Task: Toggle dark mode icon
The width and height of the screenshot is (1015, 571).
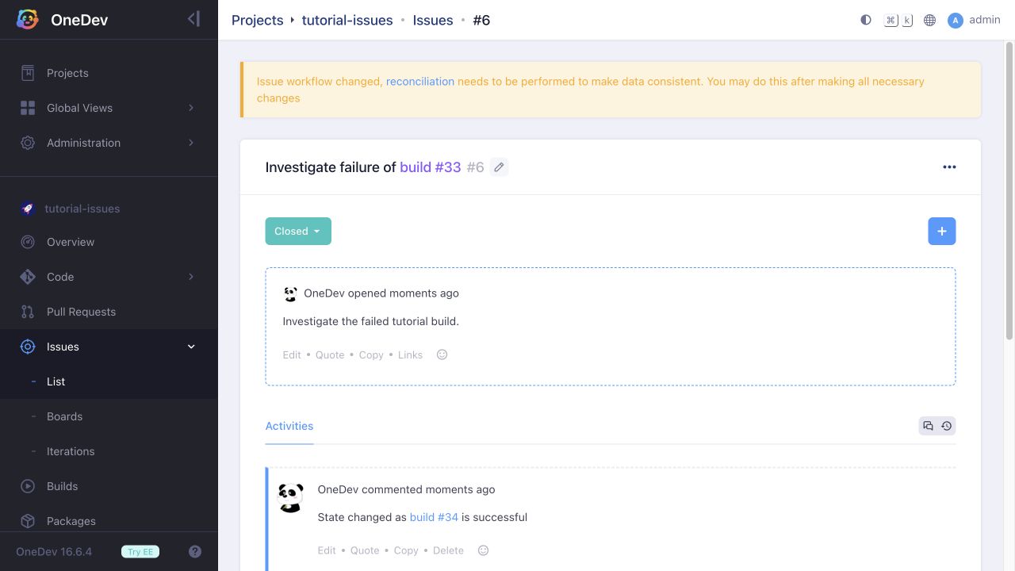Action: point(866,20)
